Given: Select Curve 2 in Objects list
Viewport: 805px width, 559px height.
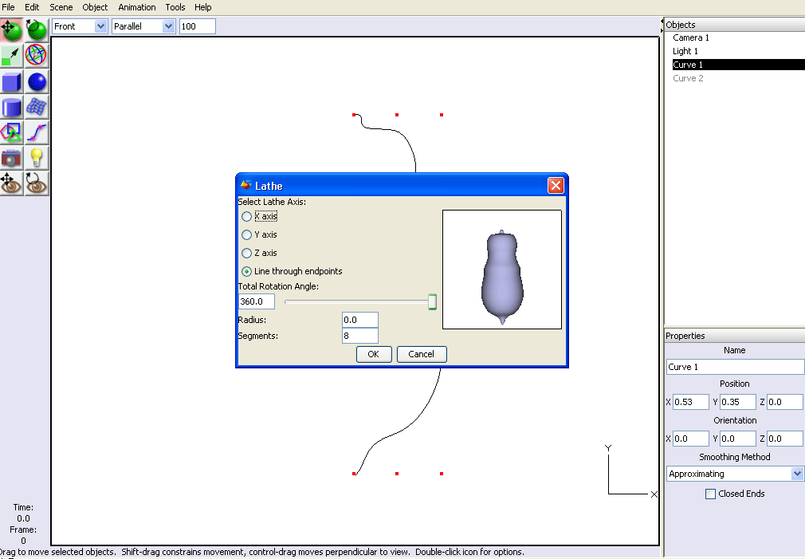Looking at the screenshot, I should click(x=688, y=78).
